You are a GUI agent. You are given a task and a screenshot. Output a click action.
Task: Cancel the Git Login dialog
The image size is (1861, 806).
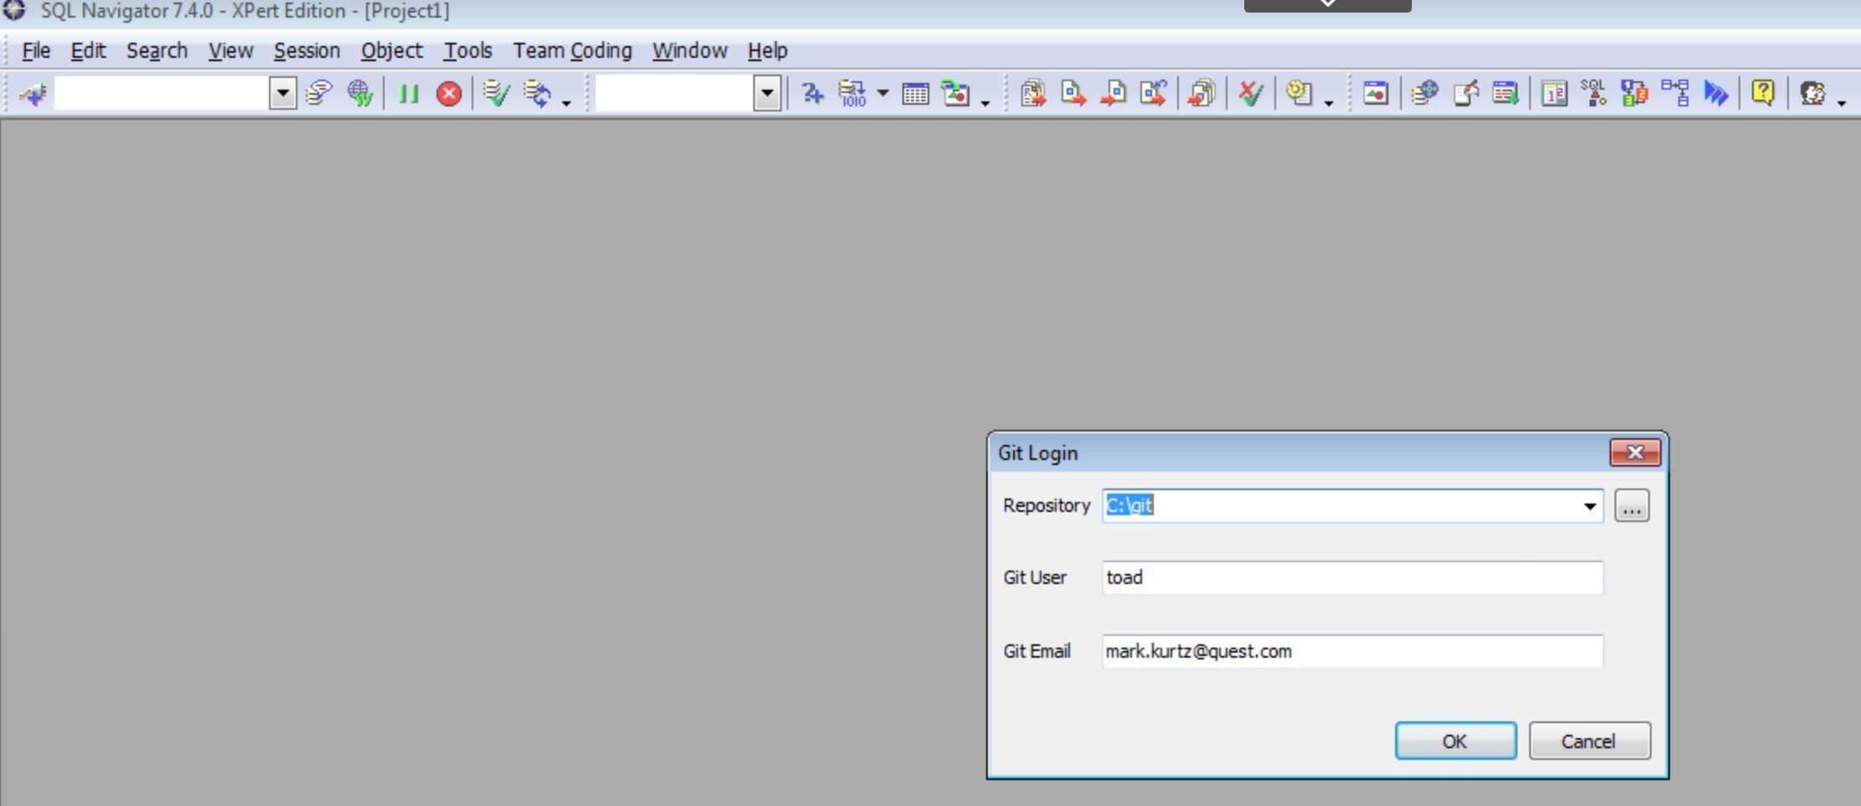[x=1590, y=741]
